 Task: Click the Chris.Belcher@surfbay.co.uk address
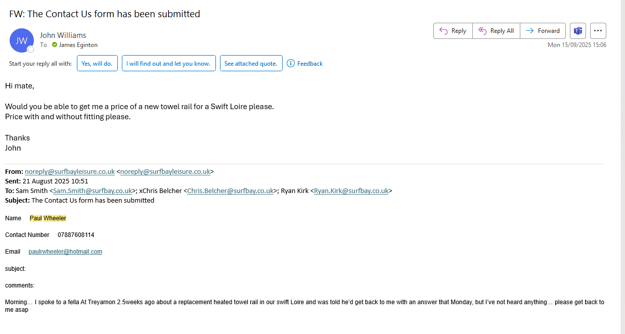(230, 191)
